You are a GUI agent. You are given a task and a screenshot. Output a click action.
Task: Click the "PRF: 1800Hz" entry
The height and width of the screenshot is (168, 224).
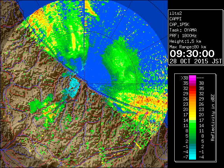(x=183, y=36)
